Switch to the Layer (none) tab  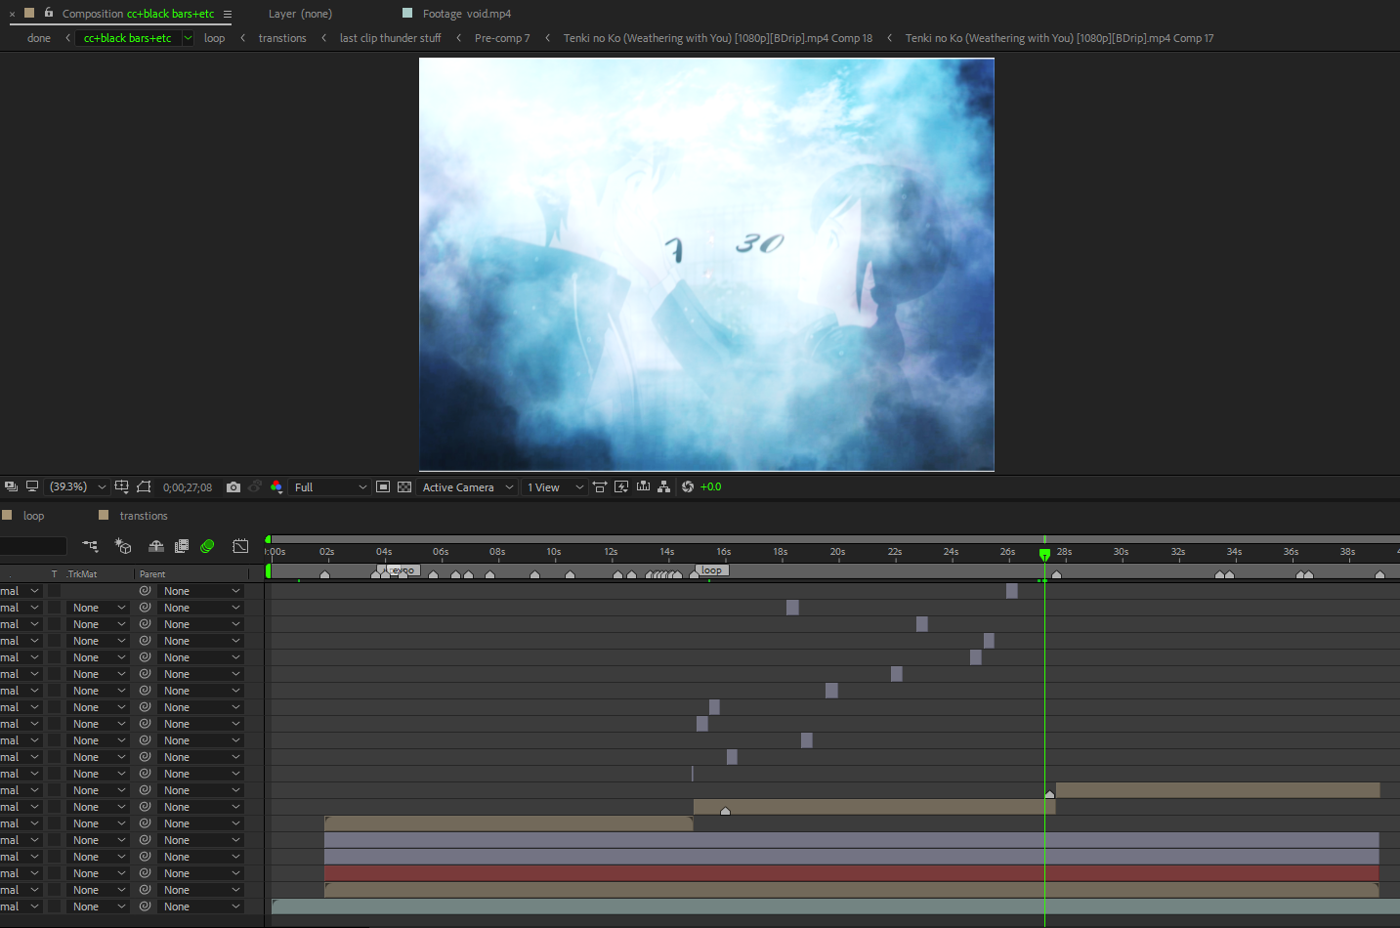pos(300,14)
